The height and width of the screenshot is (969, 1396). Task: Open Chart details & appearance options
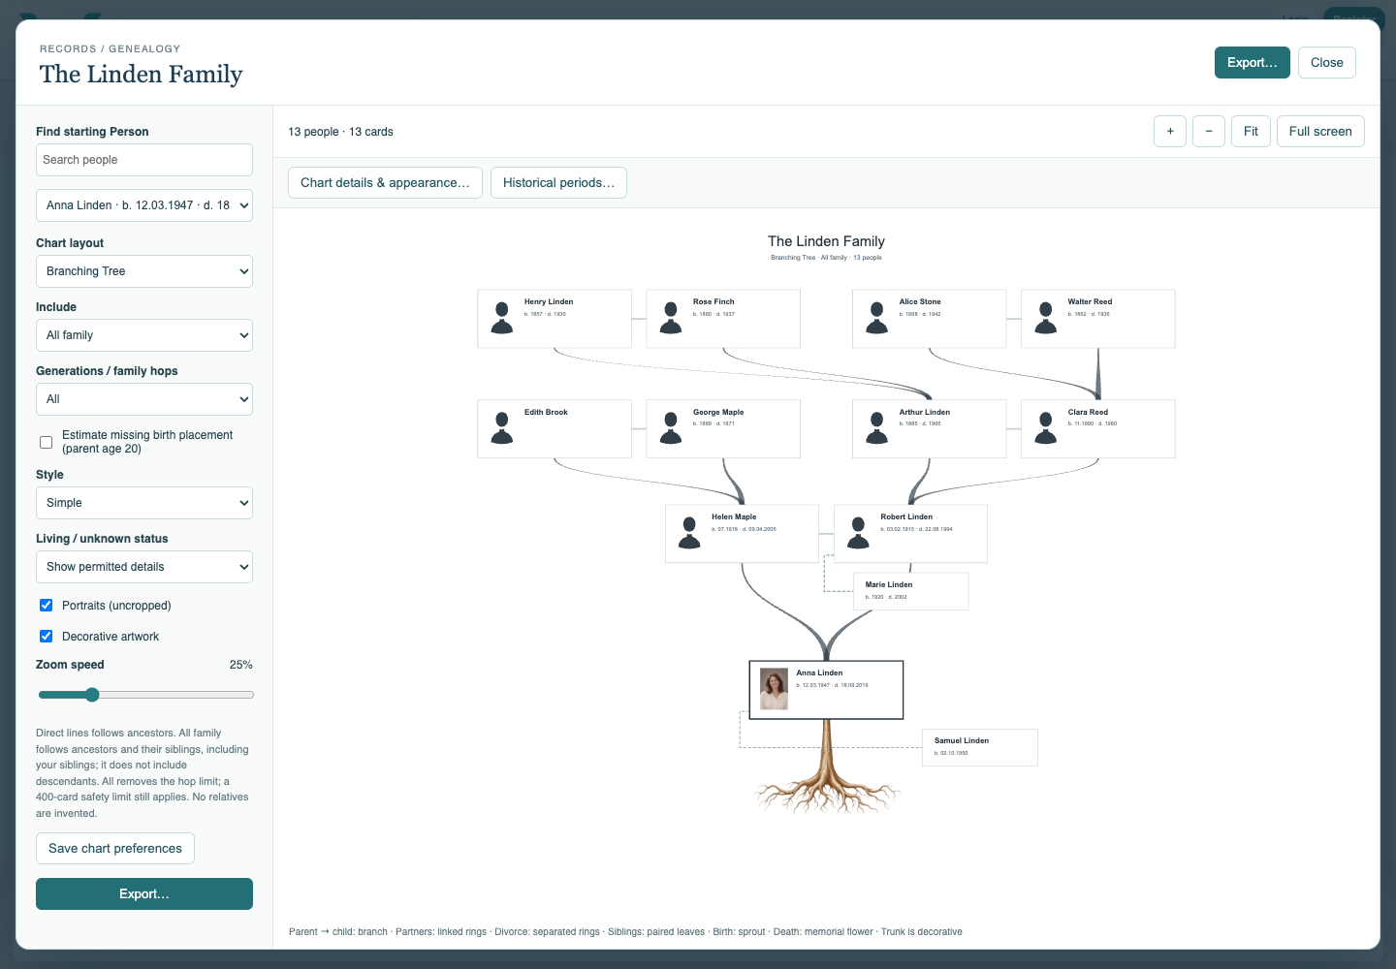pyautogui.click(x=385, y=183)
